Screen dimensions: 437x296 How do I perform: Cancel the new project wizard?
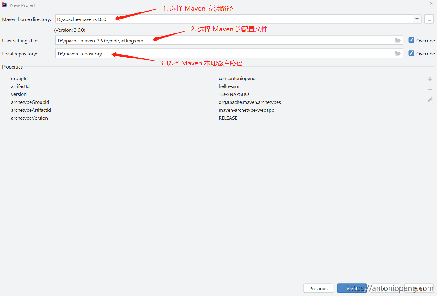(x=385, y=288)
